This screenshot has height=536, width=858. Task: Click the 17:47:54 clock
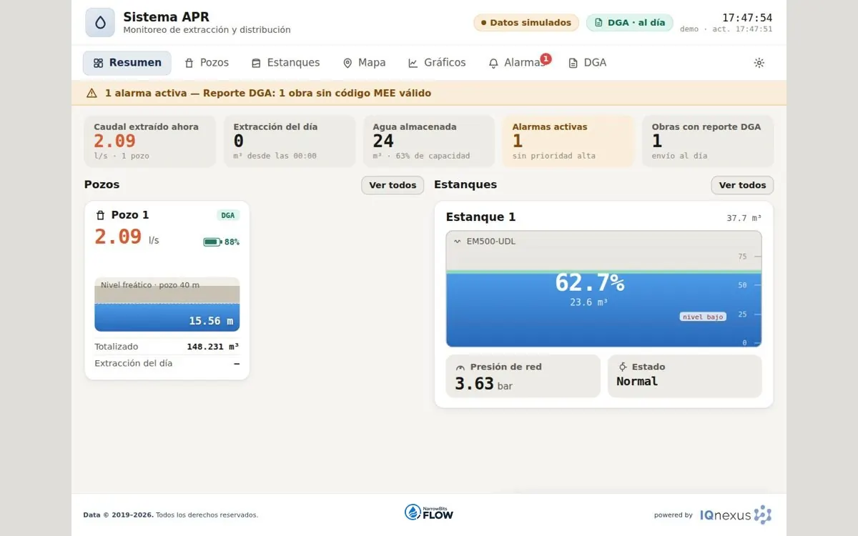coord(747,18)
